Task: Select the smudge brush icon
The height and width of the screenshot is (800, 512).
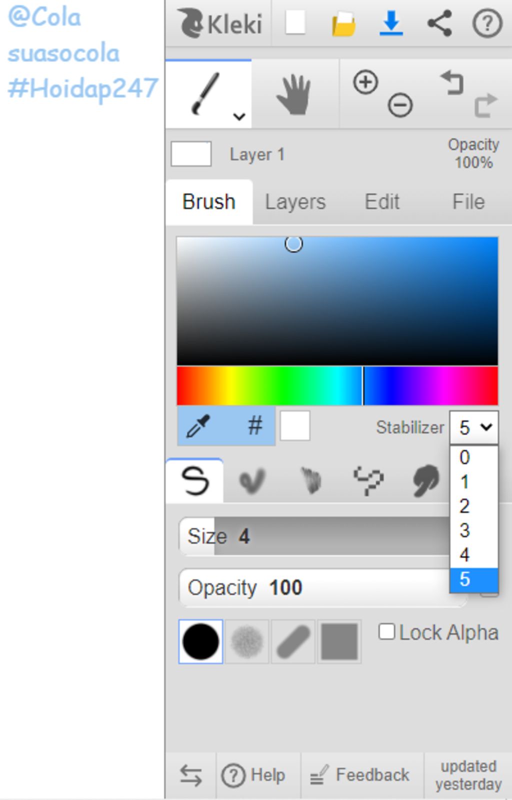Action: click(x=425, y=481)
